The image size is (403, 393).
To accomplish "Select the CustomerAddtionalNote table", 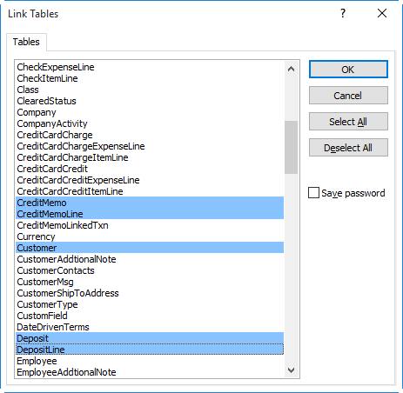I will pyautogui.click(x=150, y=259).
